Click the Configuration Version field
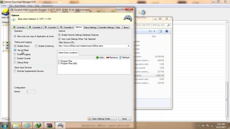This screenshot has width=230, height=129. coord(31,92)
